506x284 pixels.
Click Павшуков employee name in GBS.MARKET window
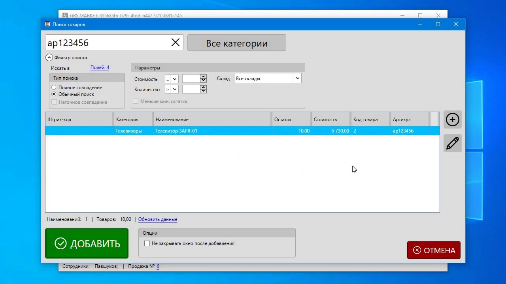[106, 266]
